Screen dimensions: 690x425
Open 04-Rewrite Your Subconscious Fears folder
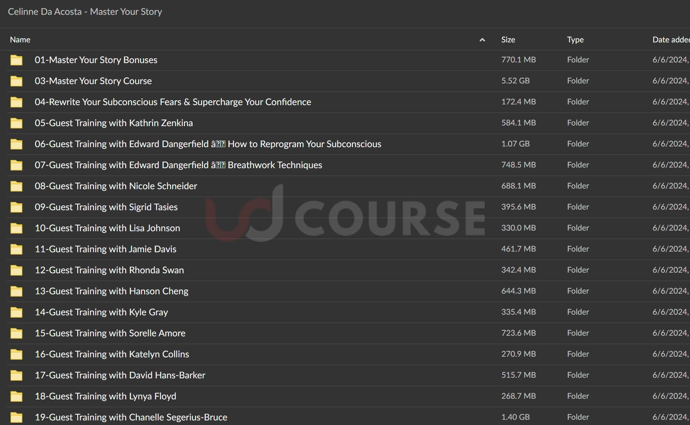coord(173,102)
